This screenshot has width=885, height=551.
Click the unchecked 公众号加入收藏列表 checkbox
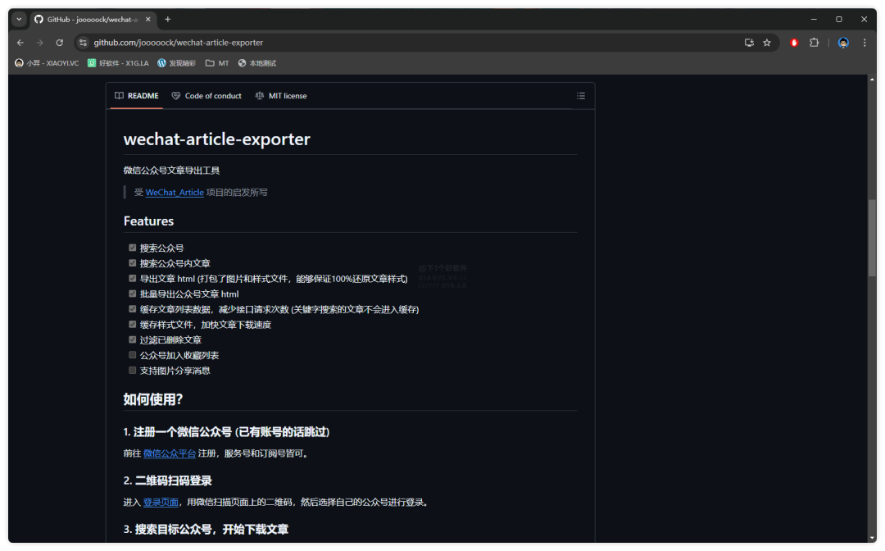coord(132,354)
